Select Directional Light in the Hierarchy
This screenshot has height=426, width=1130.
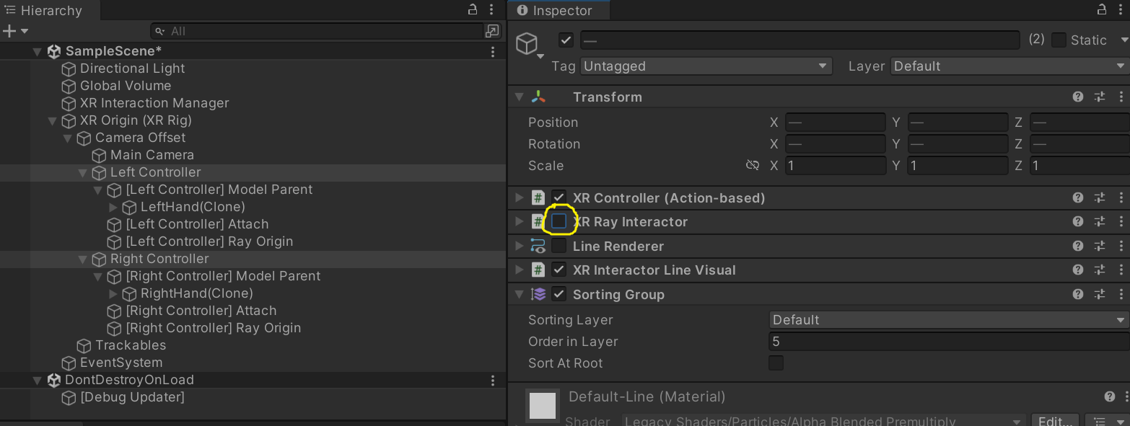(x=132, y=68)
